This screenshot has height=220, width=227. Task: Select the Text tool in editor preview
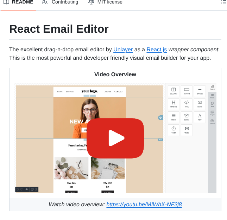[200, 117]
